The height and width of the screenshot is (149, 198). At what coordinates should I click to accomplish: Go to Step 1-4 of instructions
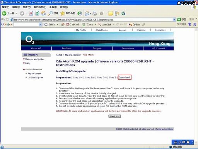tap(78, 78)
